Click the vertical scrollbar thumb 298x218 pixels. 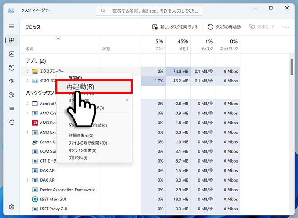coord(292,67)
